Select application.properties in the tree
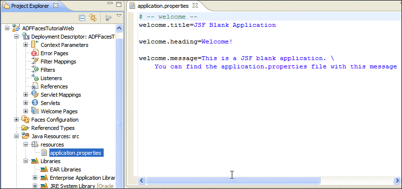Screen dimensions: 402x189 pyautogui.click(x=76, y=153)
